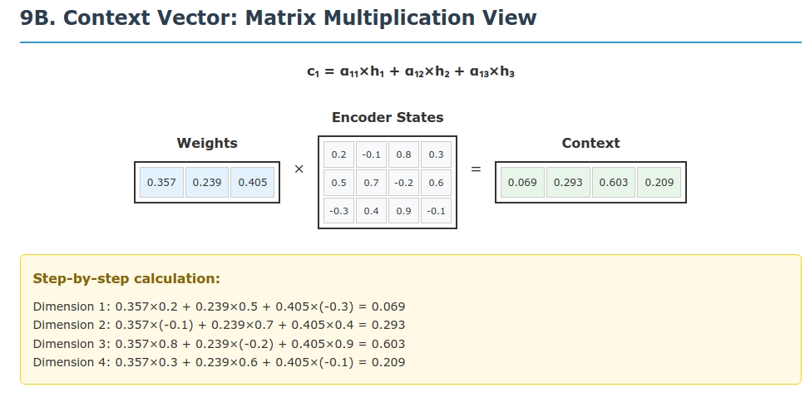Click the 9B Context Vector section title
The image size is (805, 397).
click(279, 17)
